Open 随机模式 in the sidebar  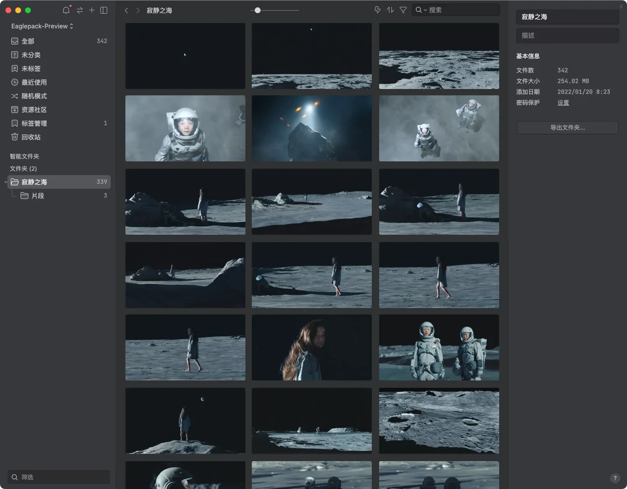pos(59,96)
